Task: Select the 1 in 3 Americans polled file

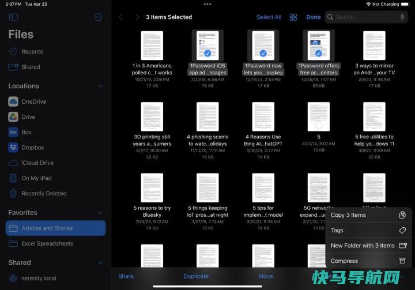Action: pos(152,46)
